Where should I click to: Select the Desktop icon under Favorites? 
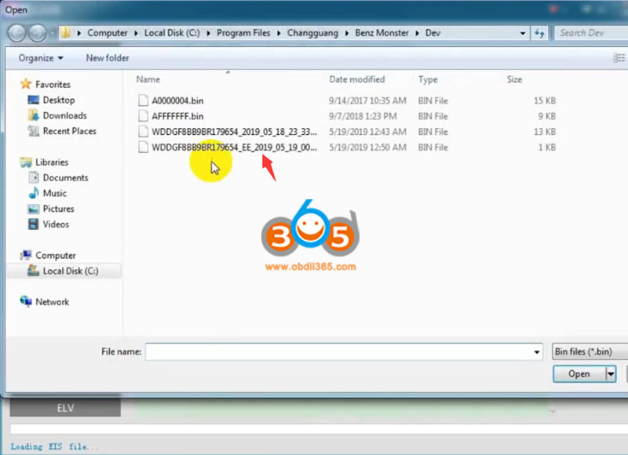tap(34, 100)
